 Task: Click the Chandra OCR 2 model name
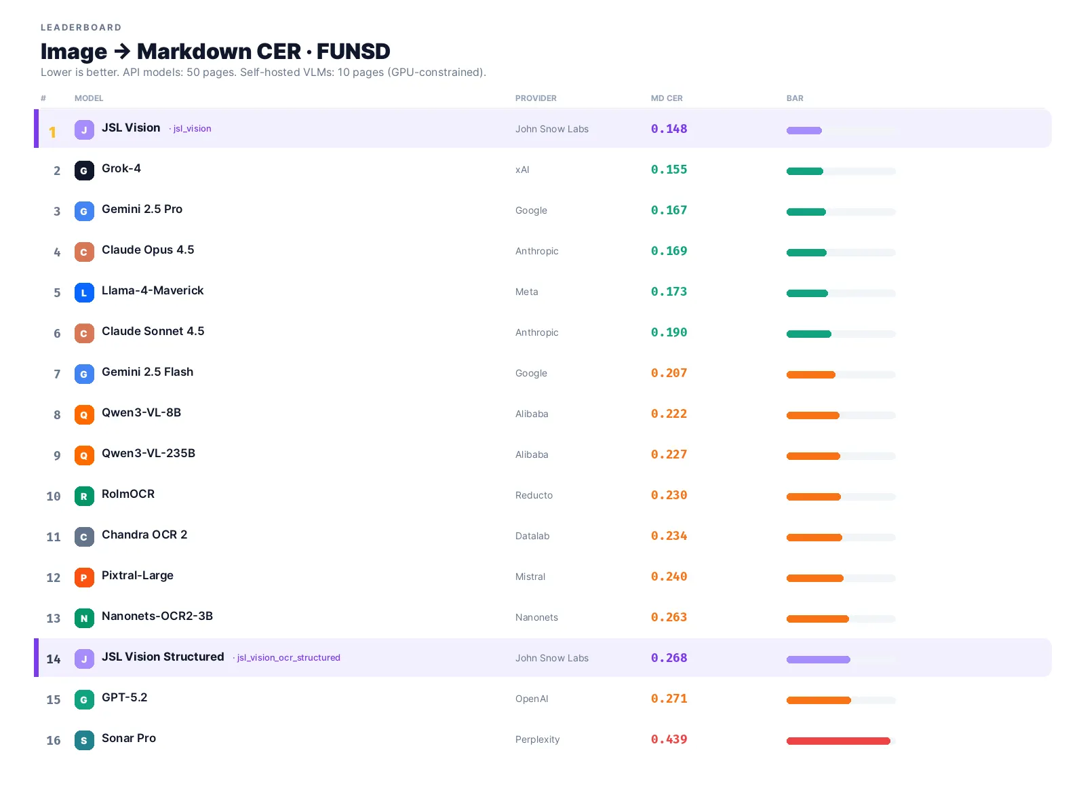tap(144, 534)
